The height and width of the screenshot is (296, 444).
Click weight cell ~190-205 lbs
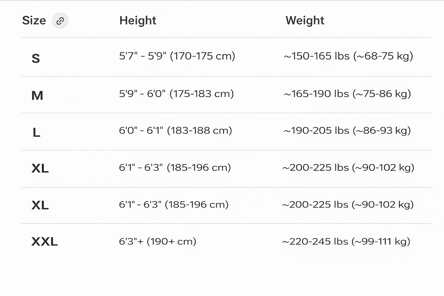point(347,131)
